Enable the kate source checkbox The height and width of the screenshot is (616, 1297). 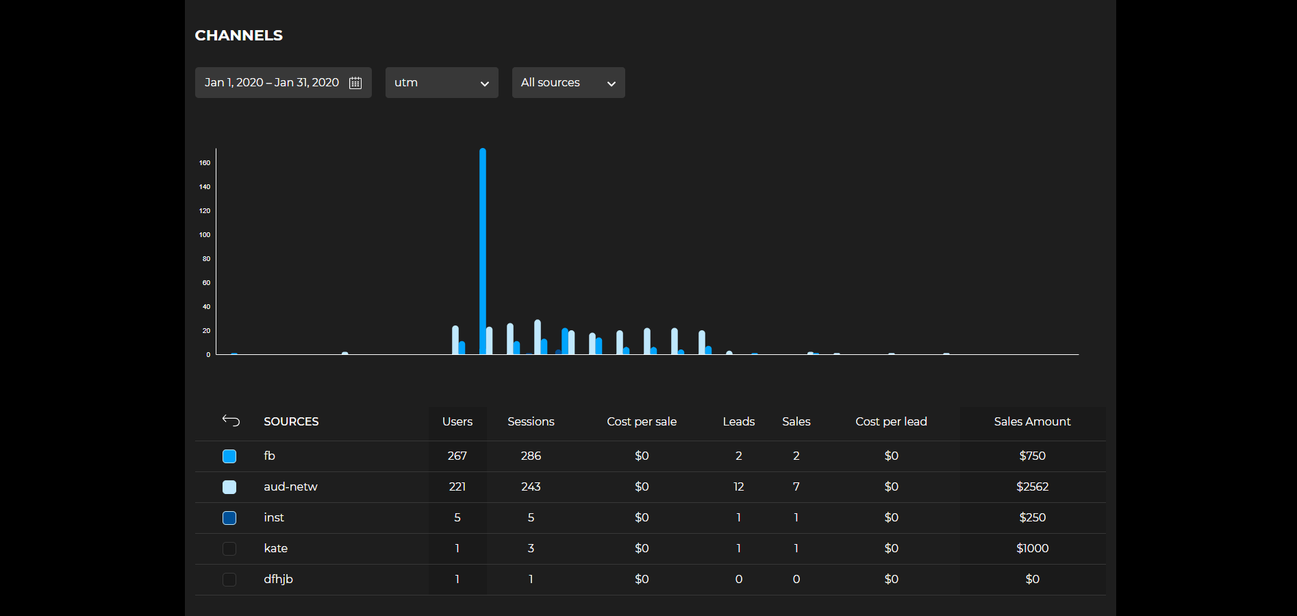click(229, 549)
